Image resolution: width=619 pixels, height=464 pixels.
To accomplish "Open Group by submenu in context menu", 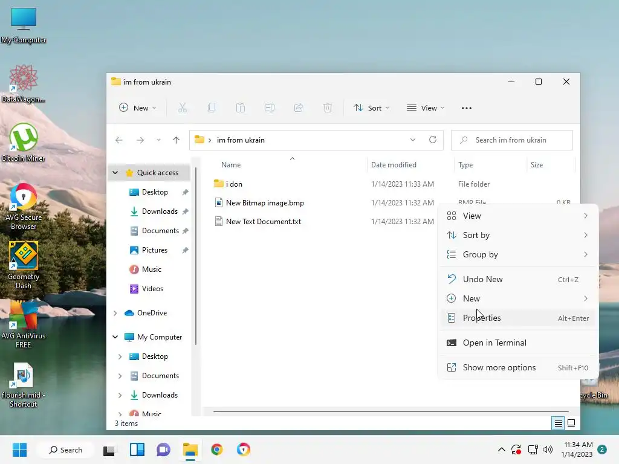I will tap(517, 254).
